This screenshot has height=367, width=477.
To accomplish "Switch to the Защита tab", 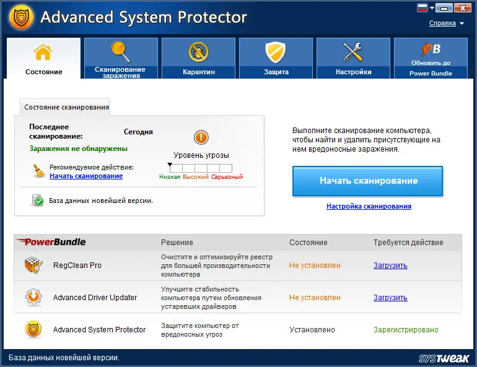I will (276, 58).
